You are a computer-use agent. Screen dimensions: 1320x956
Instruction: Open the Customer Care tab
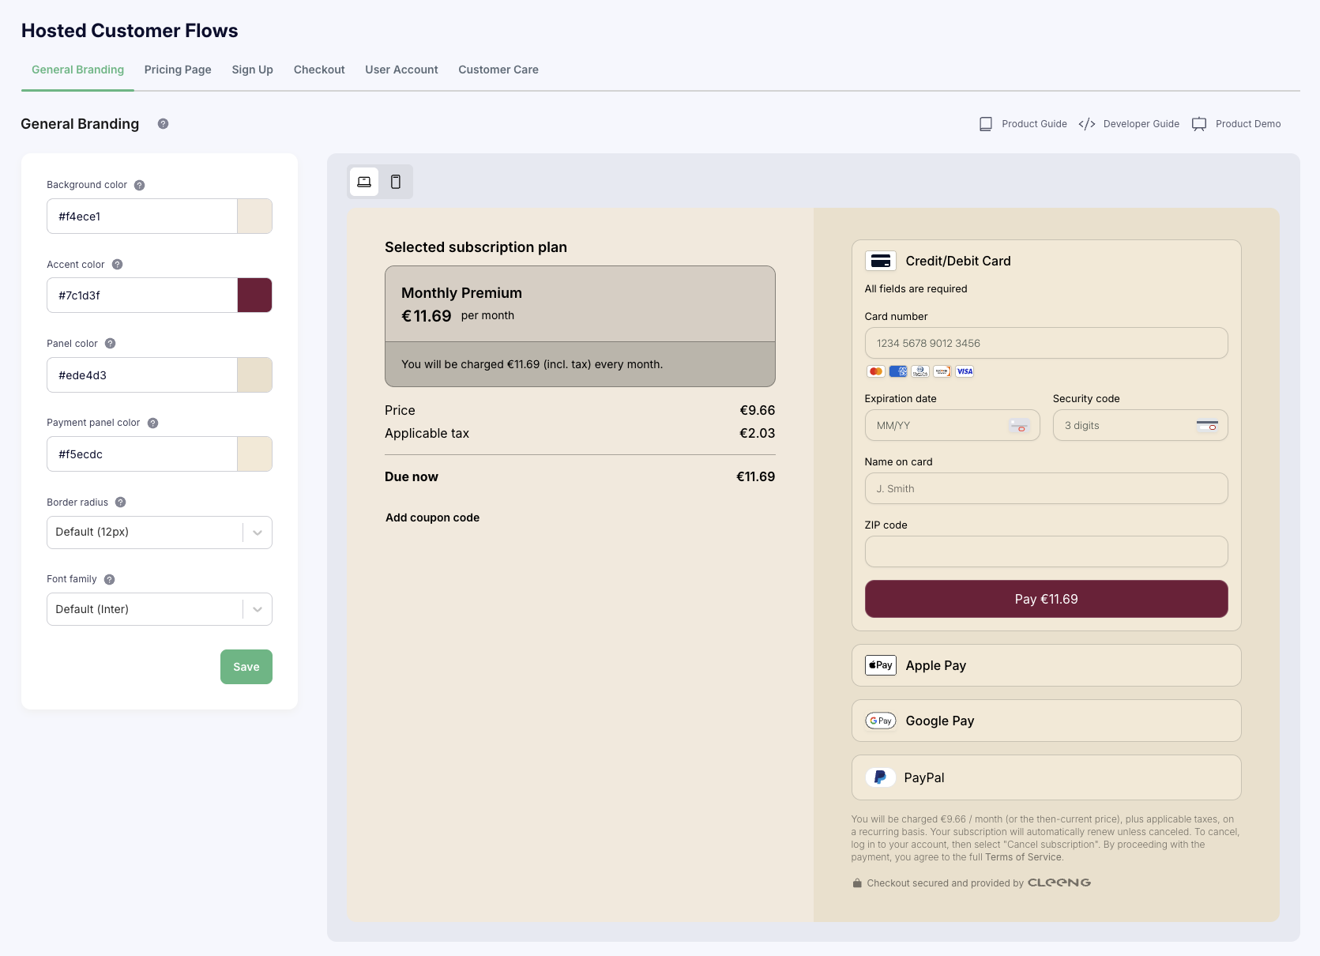[x=498, y=70]
